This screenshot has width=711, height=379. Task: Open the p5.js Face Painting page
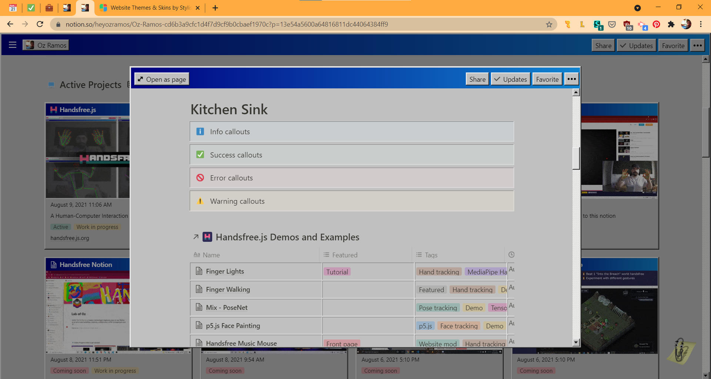click(x=233, y=326)
